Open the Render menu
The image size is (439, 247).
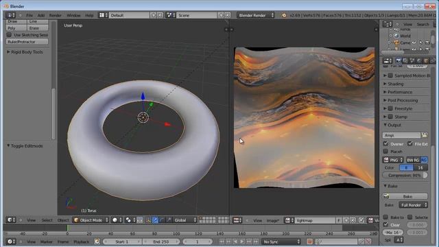coord(55,15)
